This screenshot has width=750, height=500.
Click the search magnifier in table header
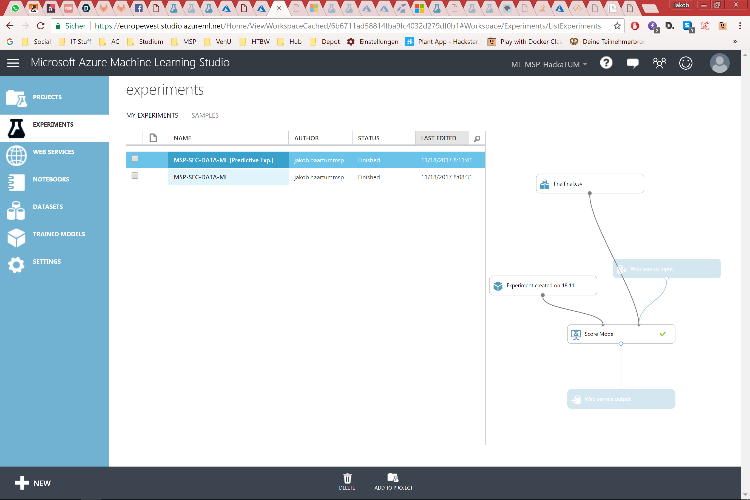[x=477, y=138]
